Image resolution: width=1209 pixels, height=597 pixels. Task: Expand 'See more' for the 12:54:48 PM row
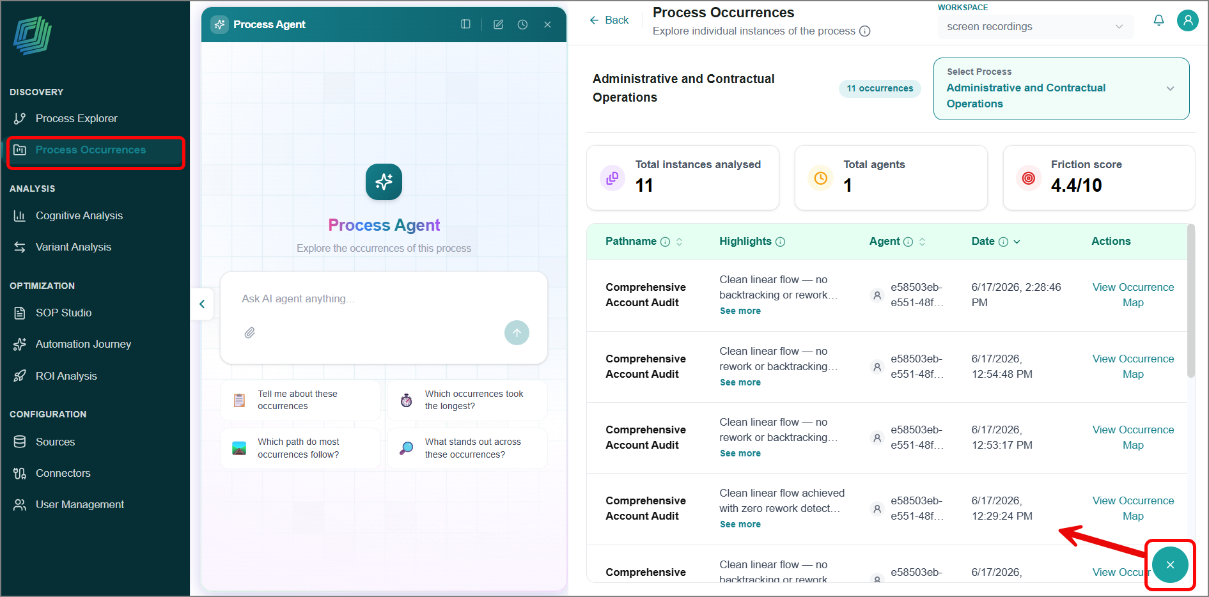pos(740,382)
